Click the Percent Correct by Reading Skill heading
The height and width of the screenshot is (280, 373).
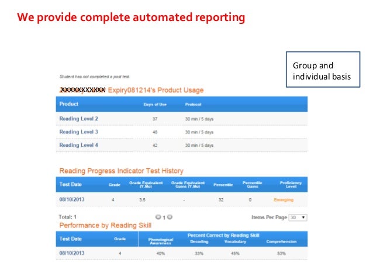[223, 235]
